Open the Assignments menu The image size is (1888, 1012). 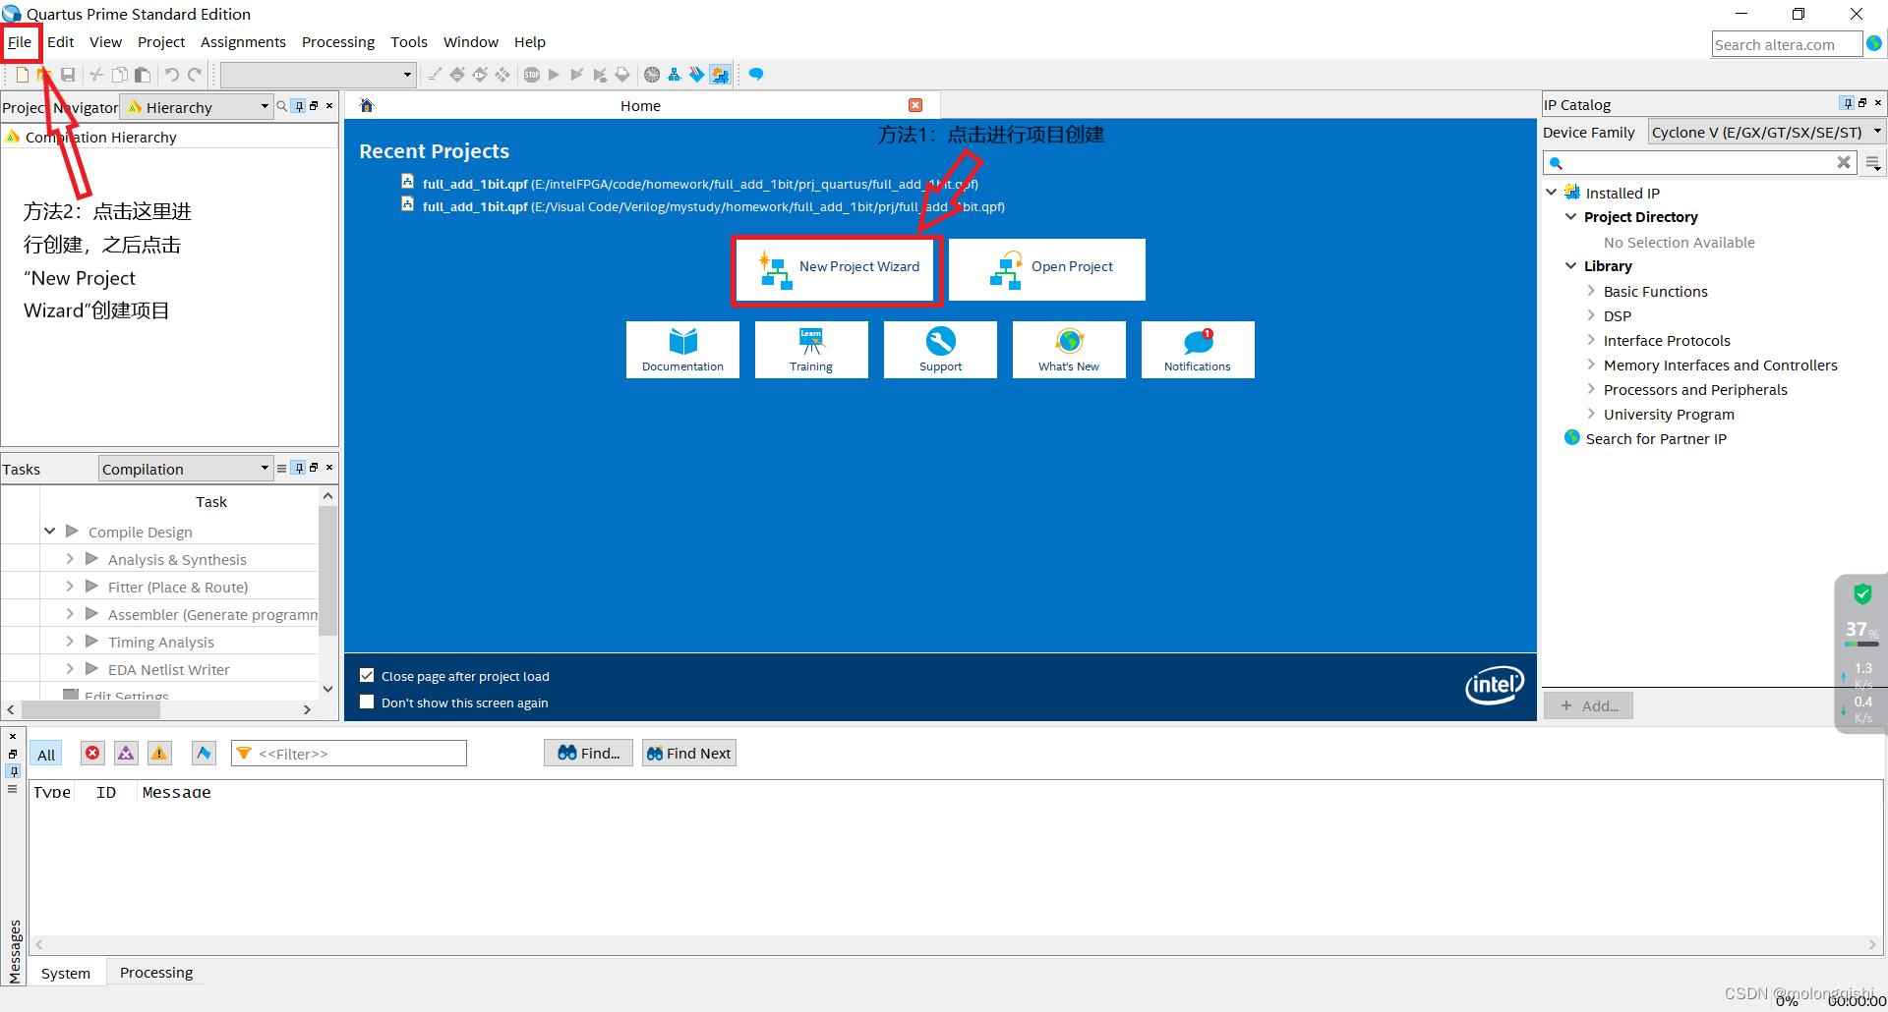[x=243, y=42]
